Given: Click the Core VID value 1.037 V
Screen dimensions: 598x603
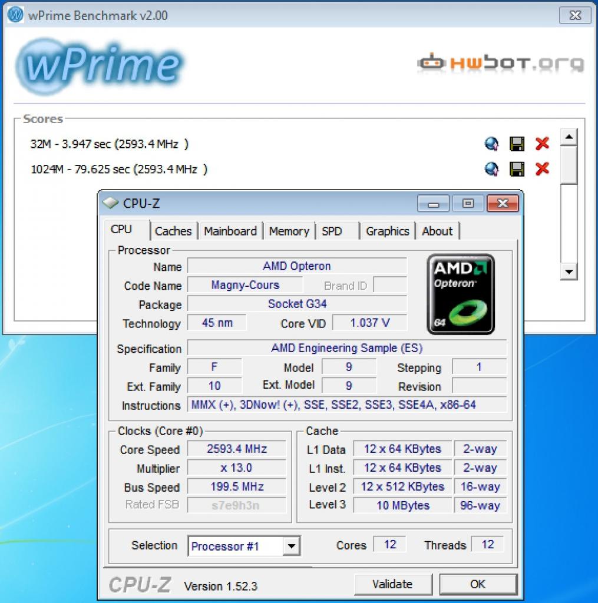Looking at the screenshot, I should 370,323.
